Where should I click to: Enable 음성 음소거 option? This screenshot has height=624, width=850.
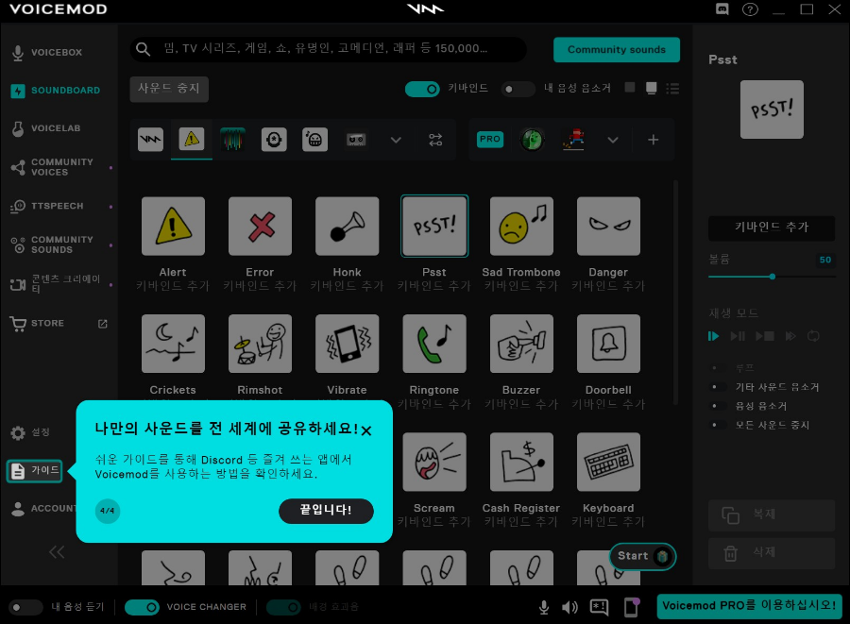(719, 406)
